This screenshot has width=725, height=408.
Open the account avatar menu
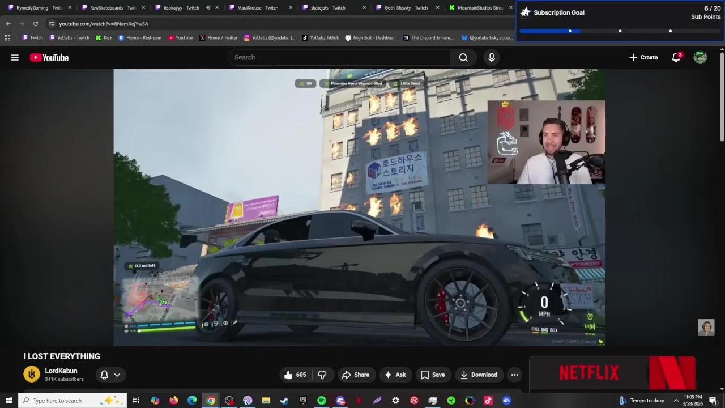[x=700, y=57]
